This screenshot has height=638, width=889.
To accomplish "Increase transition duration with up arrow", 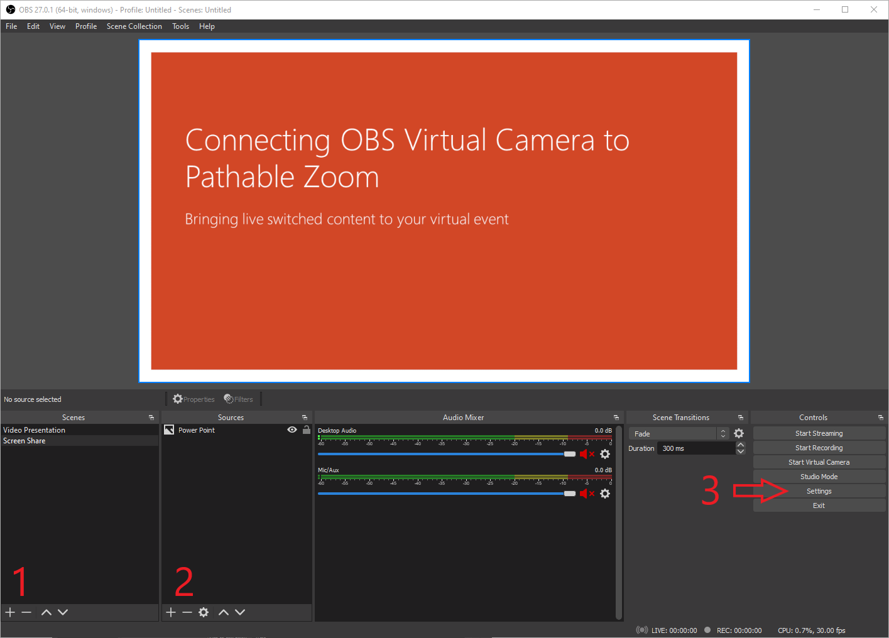I will (x=741, y=445).
